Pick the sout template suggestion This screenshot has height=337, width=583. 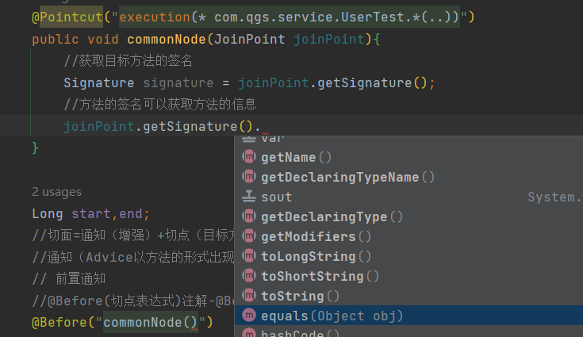click(276, 197)
